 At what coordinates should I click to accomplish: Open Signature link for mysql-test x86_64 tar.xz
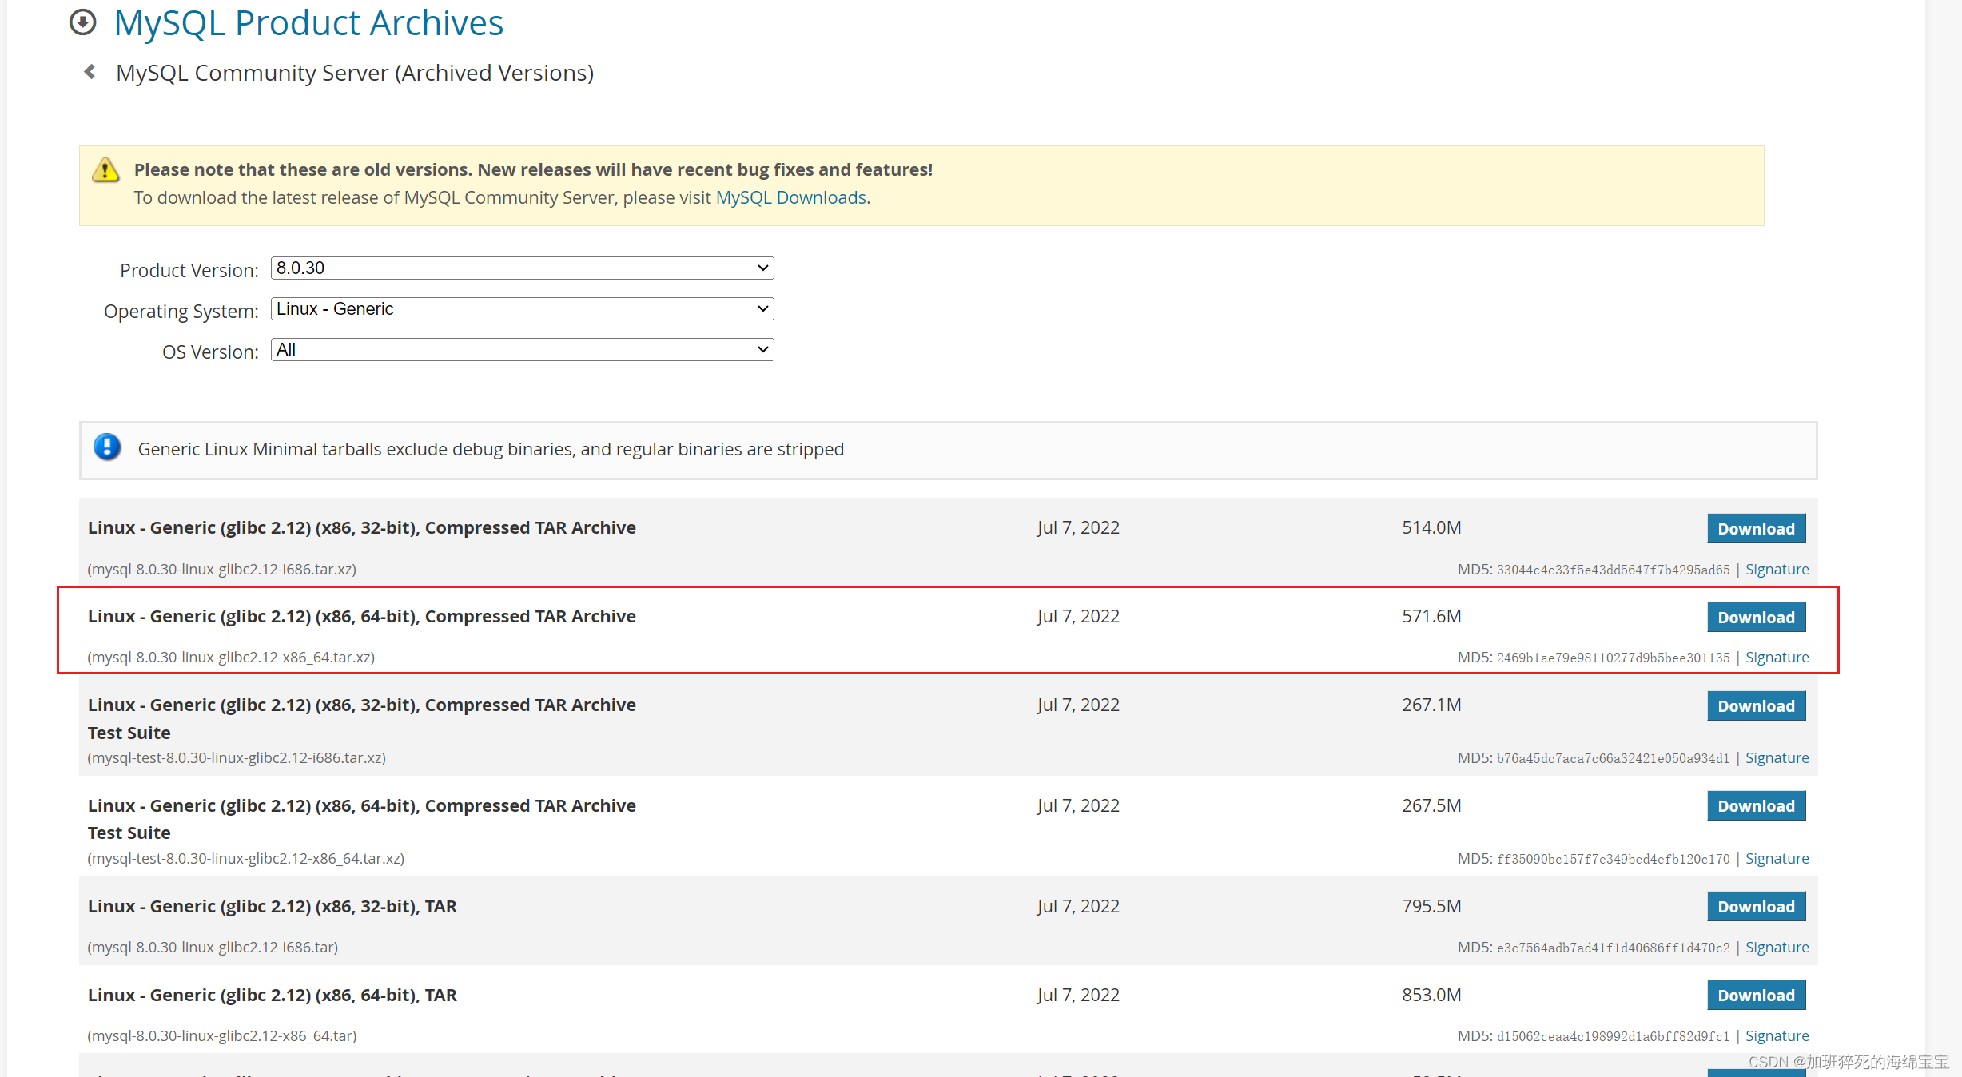(1777, 859)
